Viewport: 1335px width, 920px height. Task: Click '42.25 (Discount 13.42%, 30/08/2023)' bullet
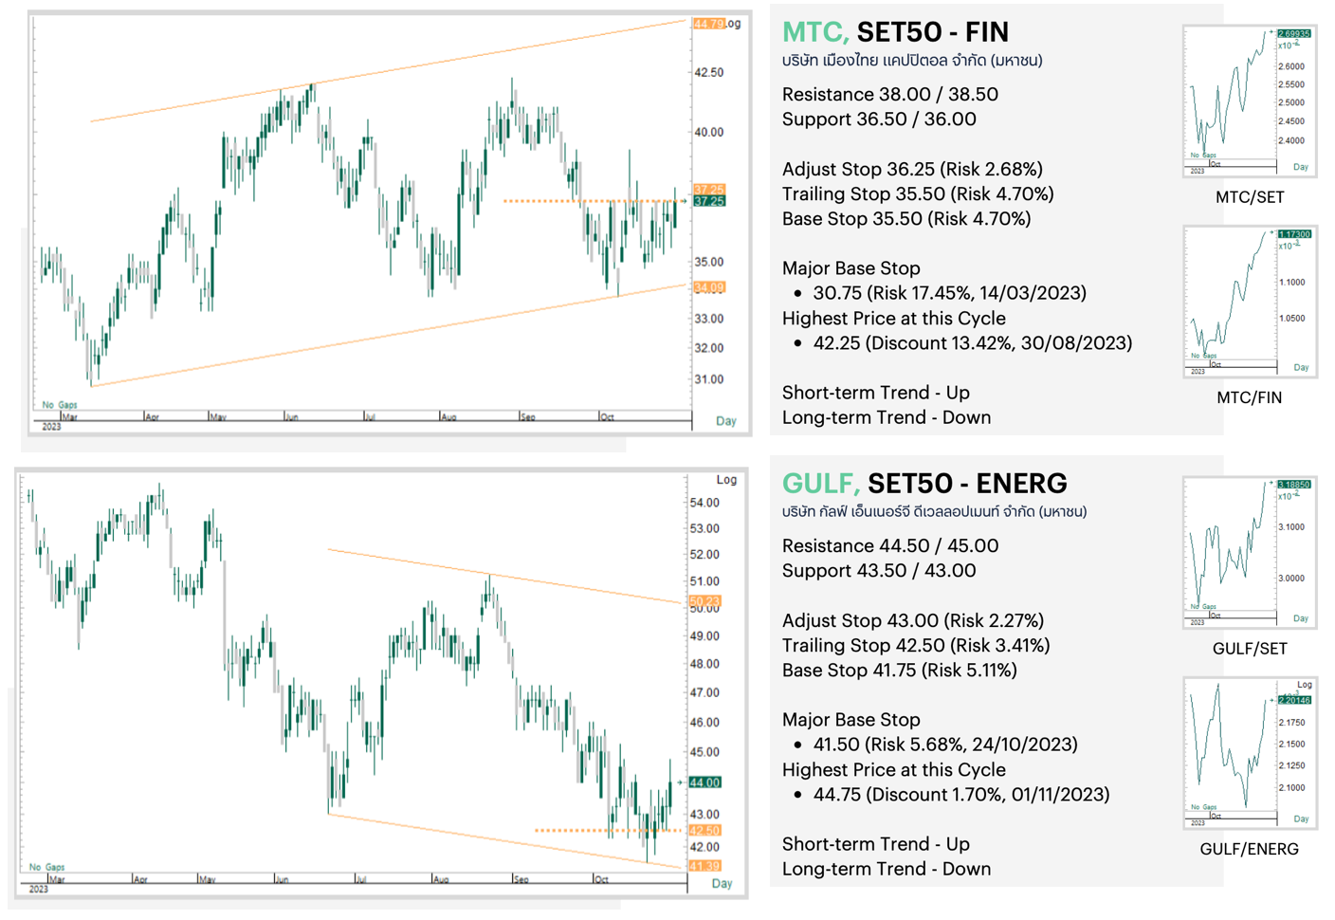[972, 343]
